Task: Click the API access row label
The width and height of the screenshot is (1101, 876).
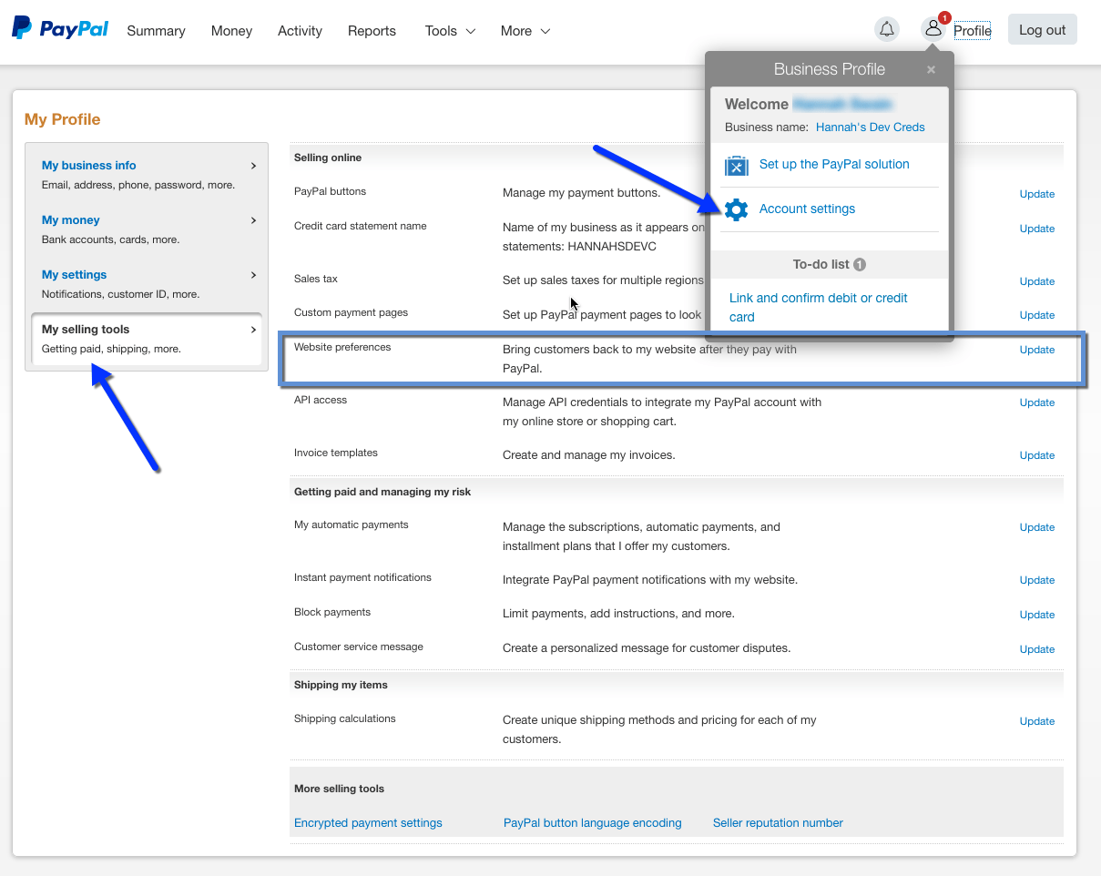Action: [x=321, y=401]
